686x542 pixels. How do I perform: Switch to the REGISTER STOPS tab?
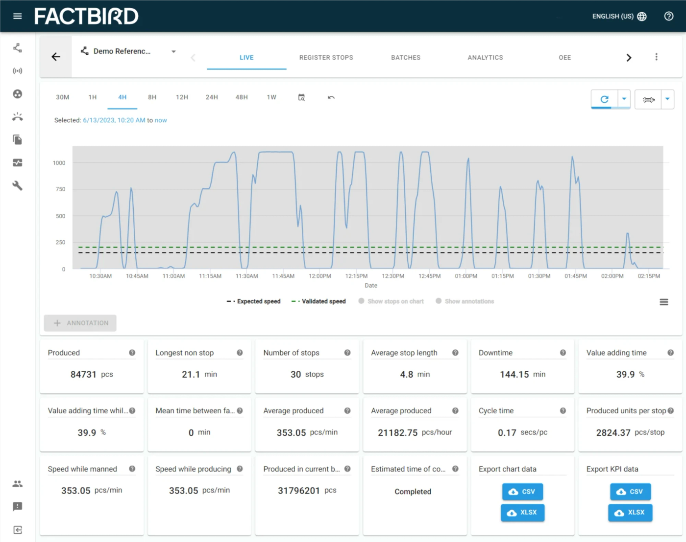326,58
